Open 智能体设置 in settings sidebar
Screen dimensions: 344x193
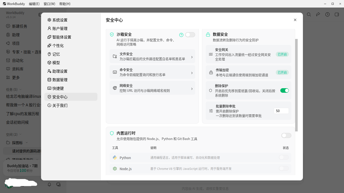[71, 37]
